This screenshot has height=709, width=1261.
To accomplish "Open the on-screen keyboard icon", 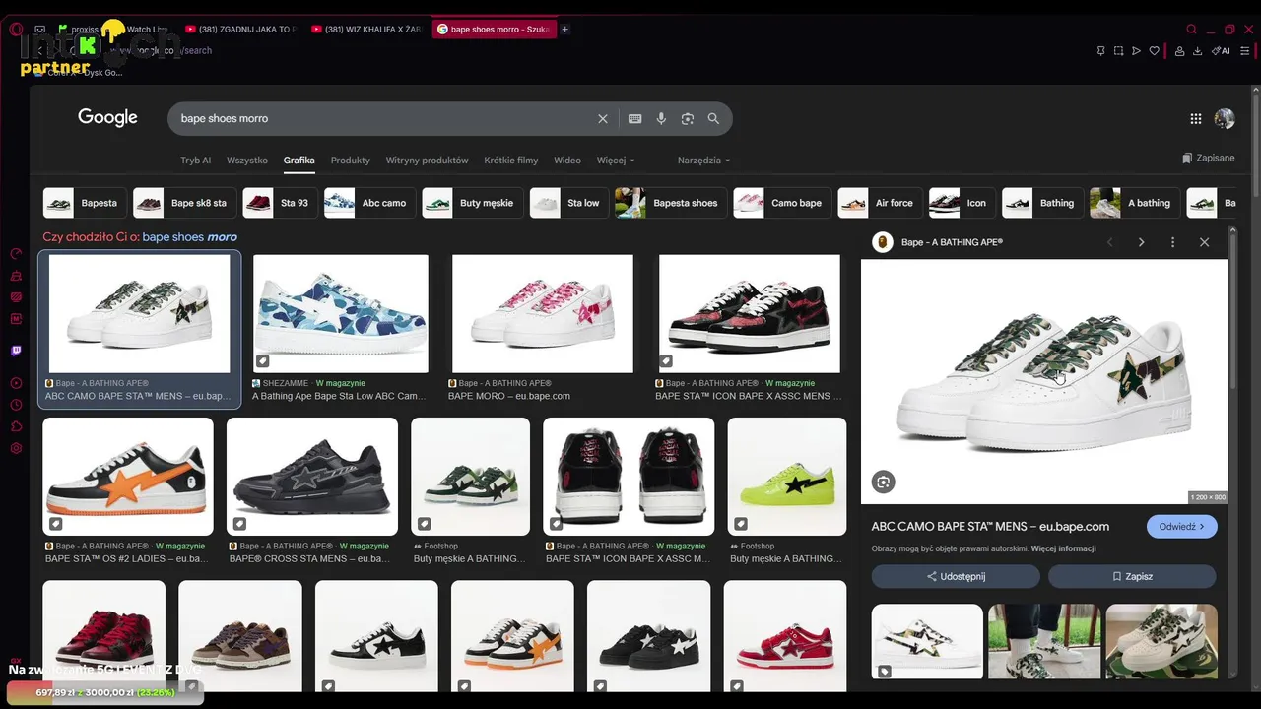I will 635,118.
